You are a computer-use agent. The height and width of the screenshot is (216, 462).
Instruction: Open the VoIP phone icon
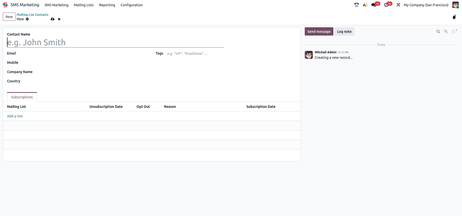pyautogui.click(x=356, y=5)
